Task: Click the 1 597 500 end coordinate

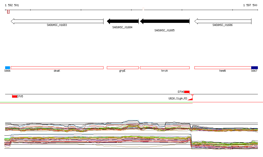Action: tap(250, 5)
